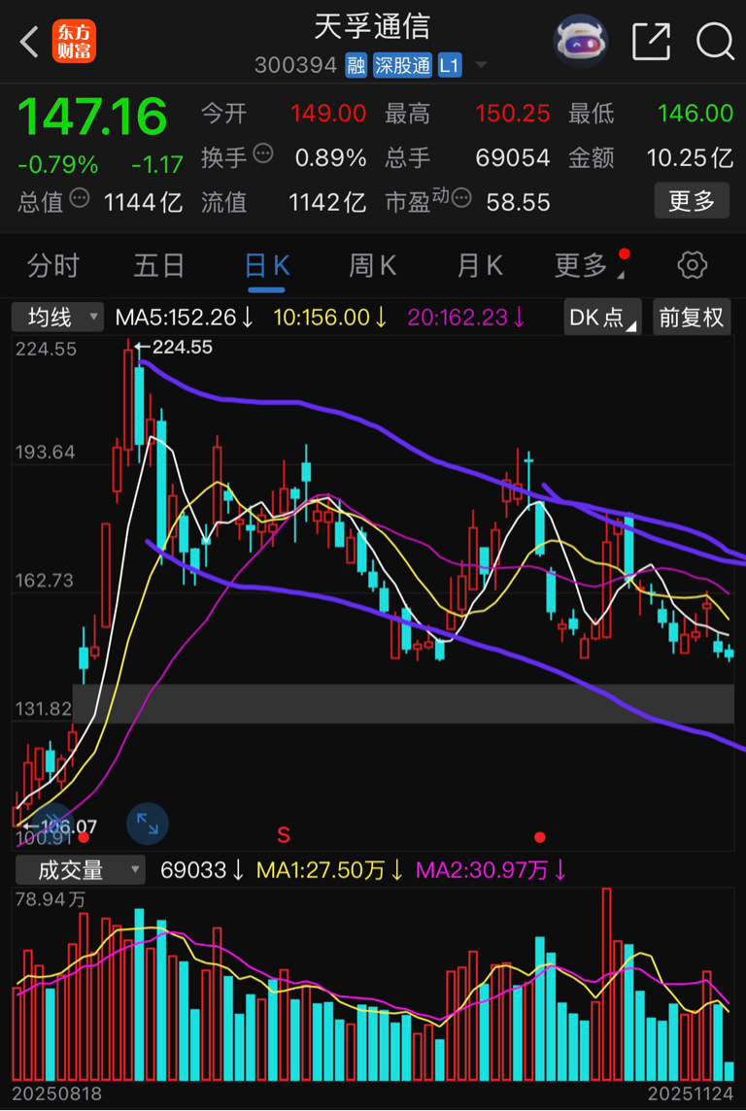Tap the 10:156.00 moving average value
This screenshot has height=1111, width=746.
coord(330,317)
